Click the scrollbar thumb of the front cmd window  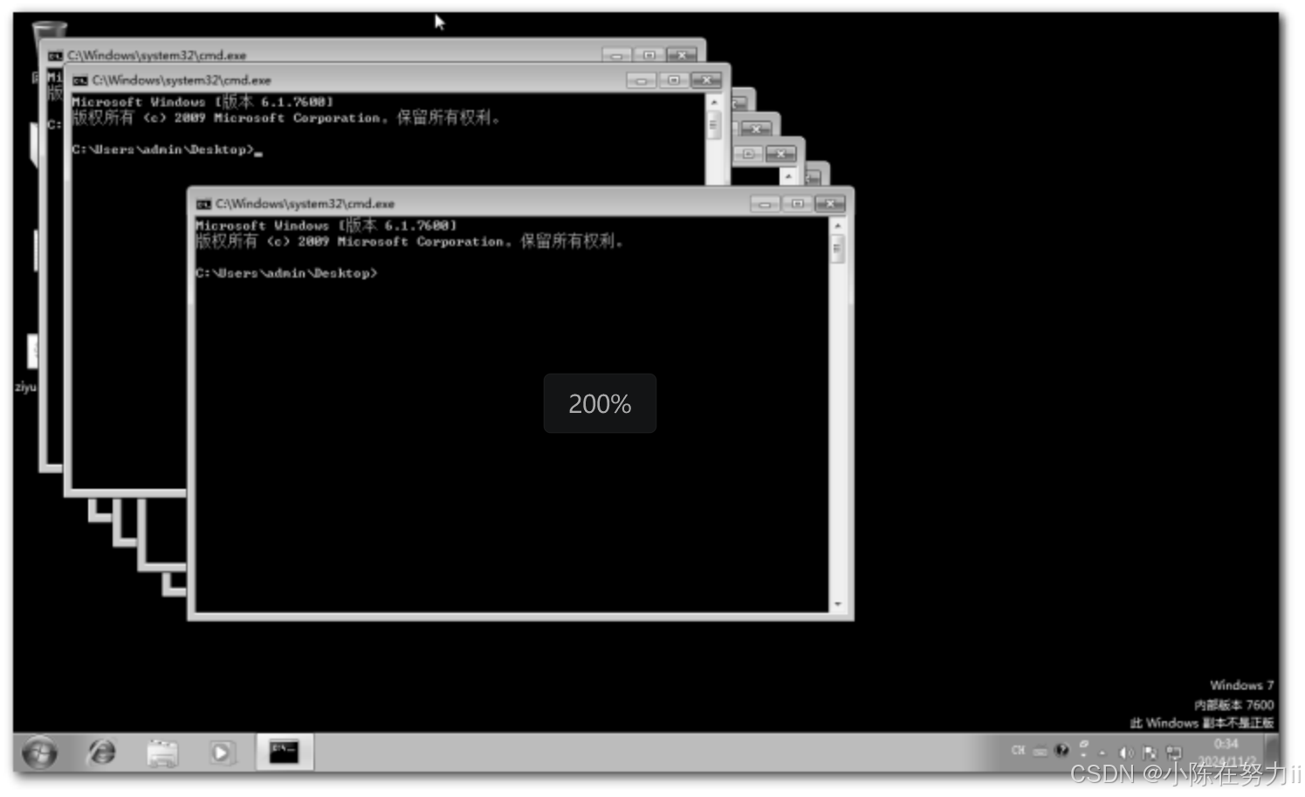pos(838,250)
